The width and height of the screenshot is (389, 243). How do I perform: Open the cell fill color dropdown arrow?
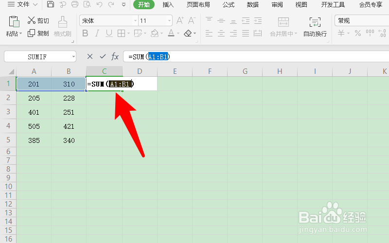[x=162, y=34]
